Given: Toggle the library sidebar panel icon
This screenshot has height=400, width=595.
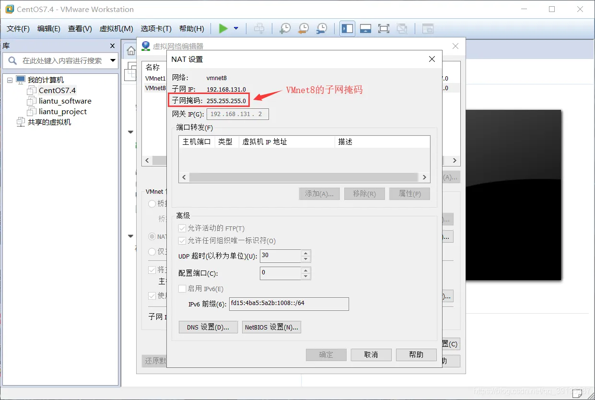Looking at the screenshot, I should [x=347, y=28].
